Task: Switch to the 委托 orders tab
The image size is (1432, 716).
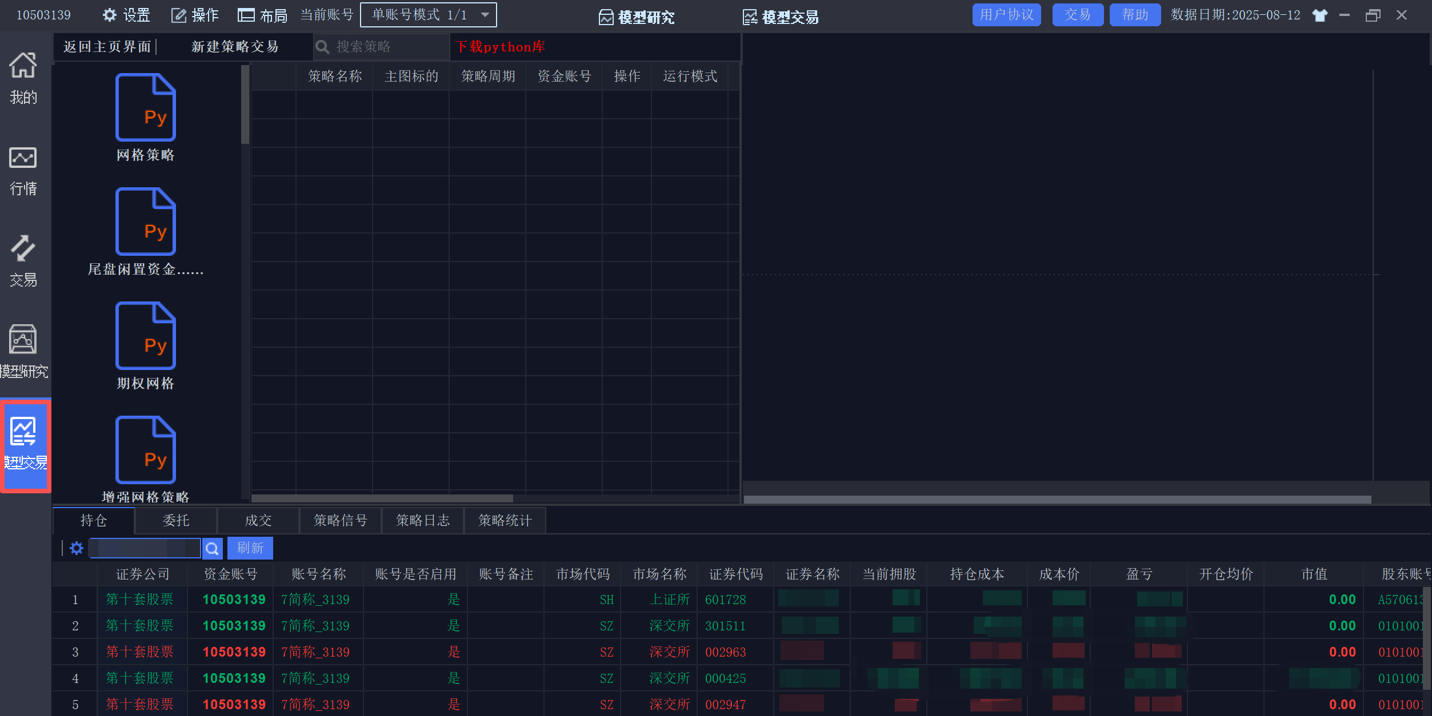Action: pyautogui.click(x=175, y=520)
